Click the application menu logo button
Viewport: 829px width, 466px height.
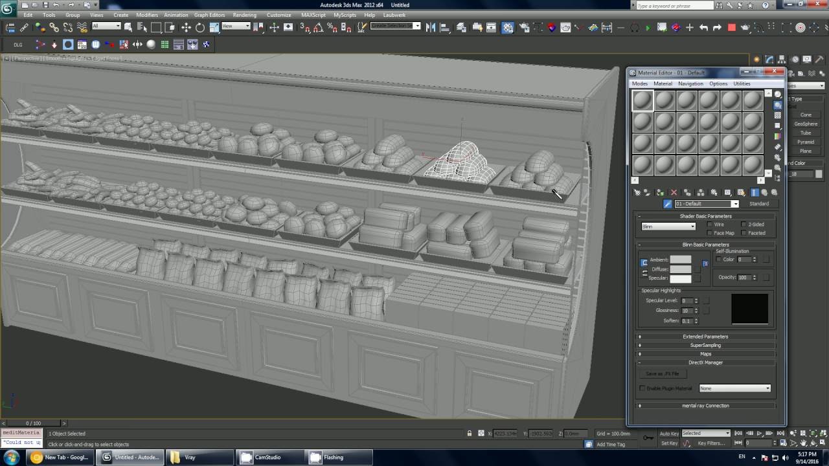(9, 8)
